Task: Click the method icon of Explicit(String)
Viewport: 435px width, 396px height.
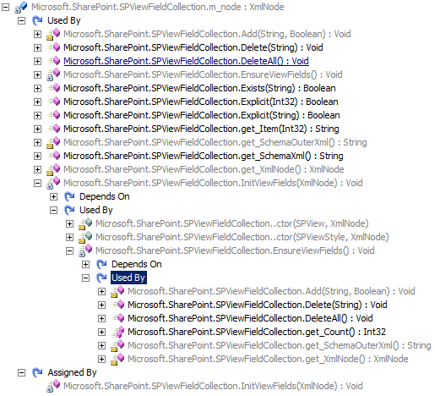Action: [x=54, y=115]
